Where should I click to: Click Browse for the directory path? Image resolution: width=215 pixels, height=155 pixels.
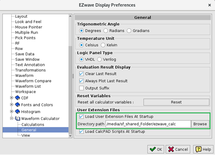click(x=200, y=124)
